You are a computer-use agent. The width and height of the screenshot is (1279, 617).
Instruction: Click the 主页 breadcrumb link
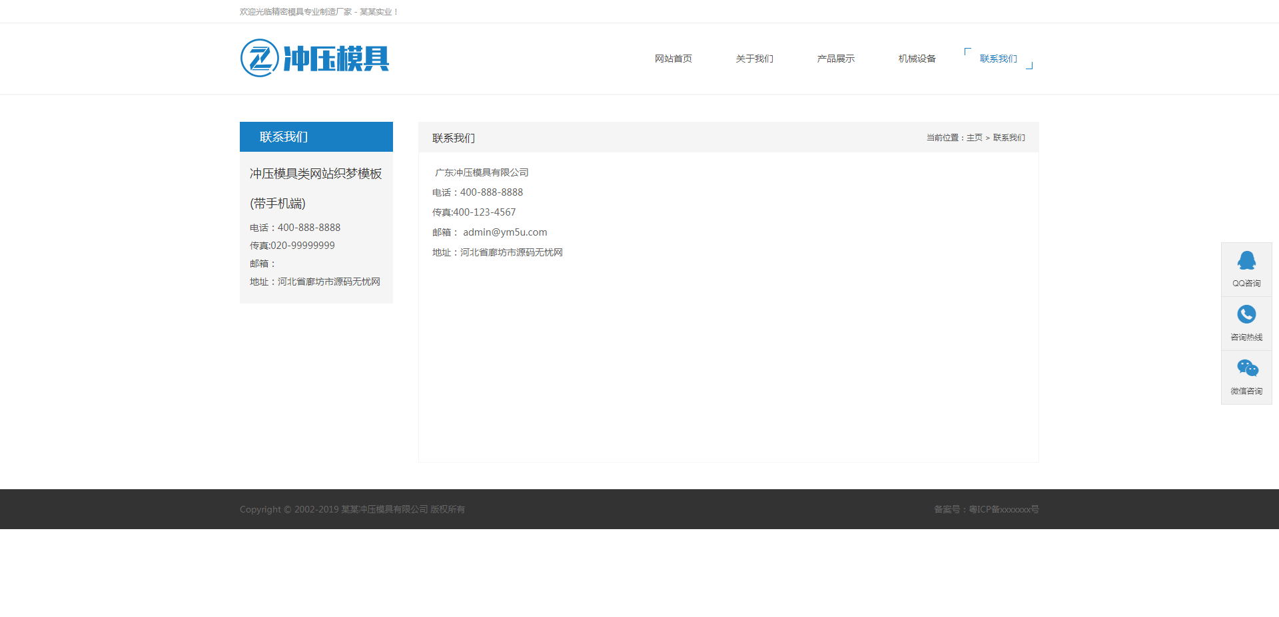point(974,138)
